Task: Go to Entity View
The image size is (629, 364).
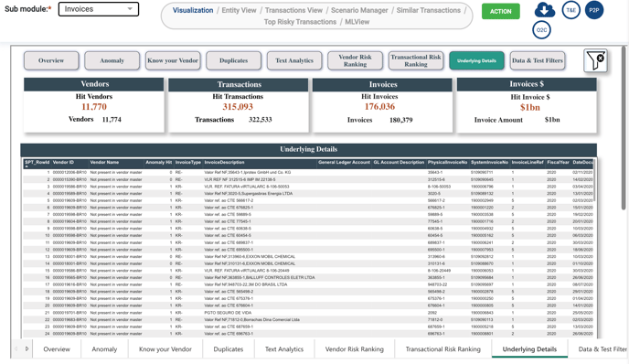Action: pos(240,10)
